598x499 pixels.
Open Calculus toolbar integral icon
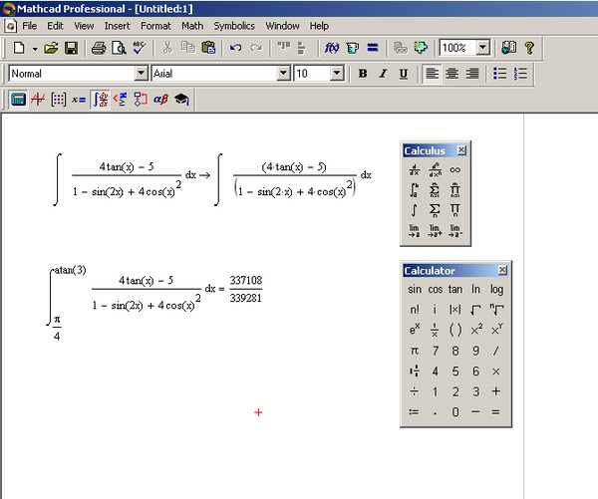(x=100, y=100)
